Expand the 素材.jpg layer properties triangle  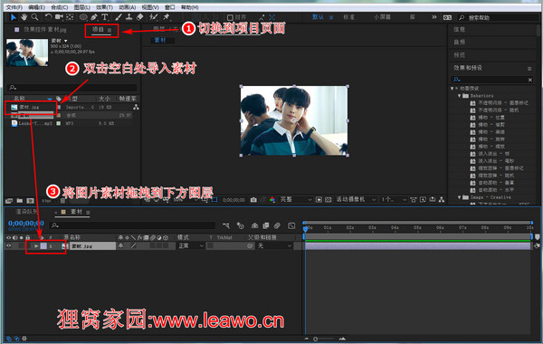coord(36,246)
